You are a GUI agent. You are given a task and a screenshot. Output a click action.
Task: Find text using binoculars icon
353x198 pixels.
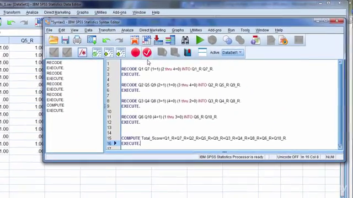pyautogui.click(x=185, y=40)
